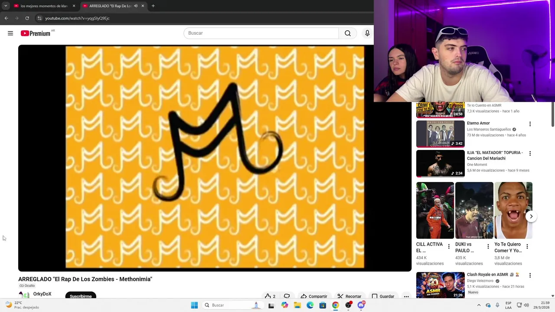Click the Diego Velezmoro channel name
The image size is (555, 312).
(x=480, y=281)
